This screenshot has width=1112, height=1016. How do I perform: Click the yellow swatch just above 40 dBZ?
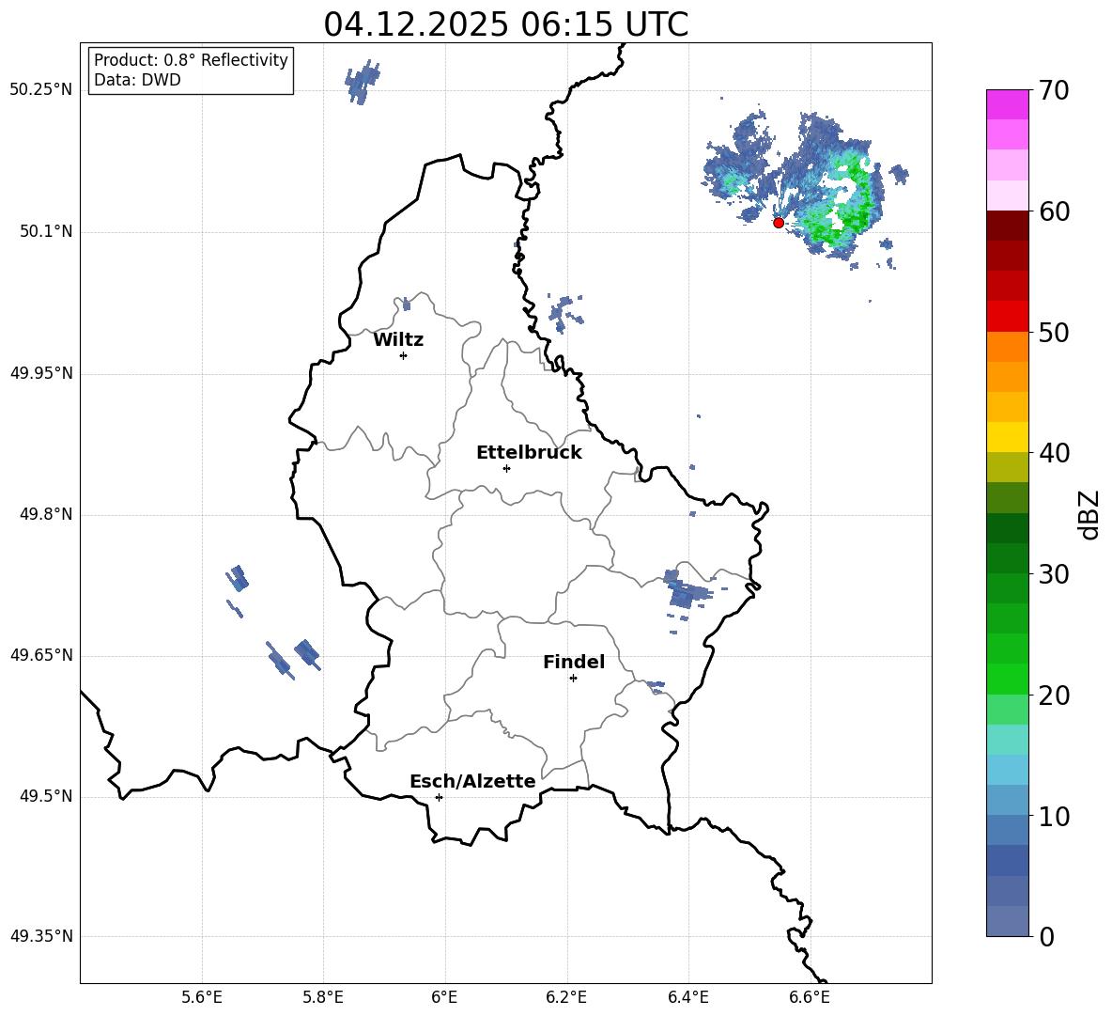click(1007, 437)
